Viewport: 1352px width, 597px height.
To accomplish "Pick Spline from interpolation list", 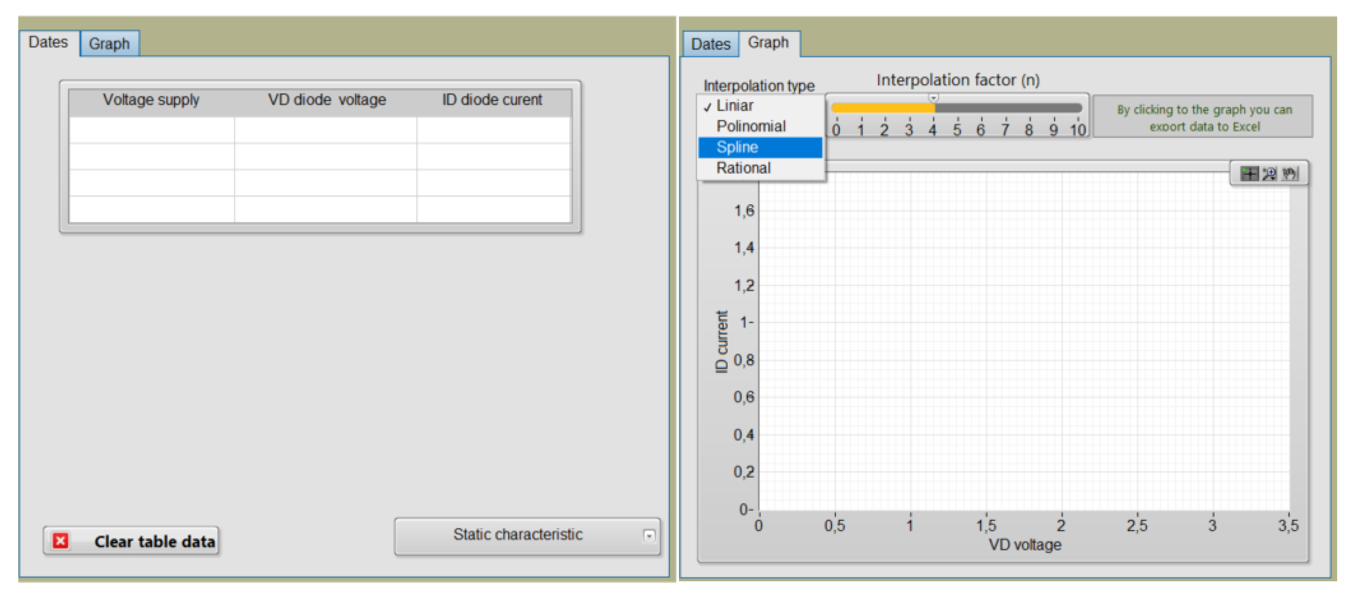I will point(738,147).
